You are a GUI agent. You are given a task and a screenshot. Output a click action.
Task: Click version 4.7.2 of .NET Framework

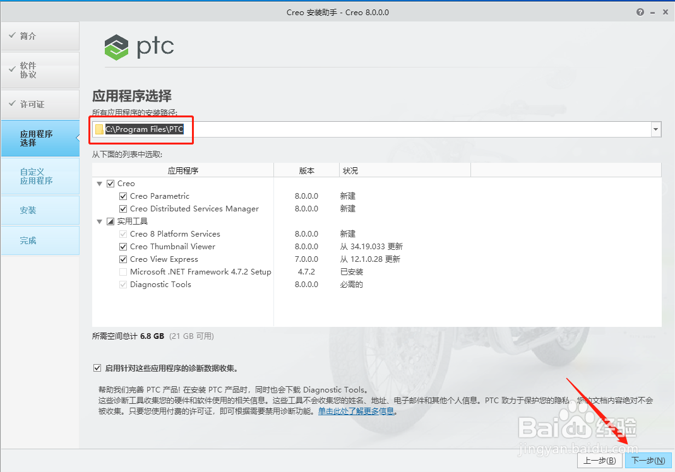click(306, 272)
